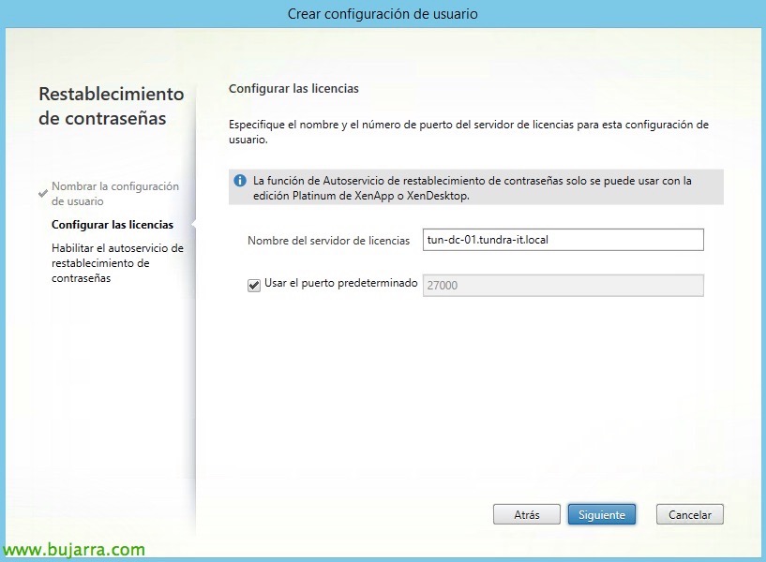Click the blue information icon
The width and height of the screenshot is (766, 562).
coord(240,181)
